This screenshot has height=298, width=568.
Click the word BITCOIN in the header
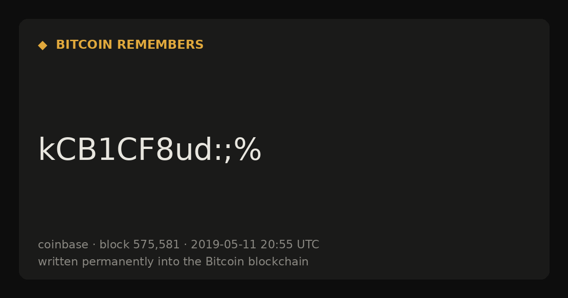point(84,45)
